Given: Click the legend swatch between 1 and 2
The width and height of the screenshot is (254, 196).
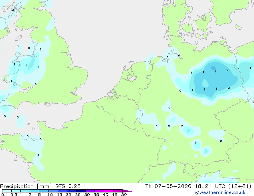Looking at the screenshot, I should coord(25,191).
